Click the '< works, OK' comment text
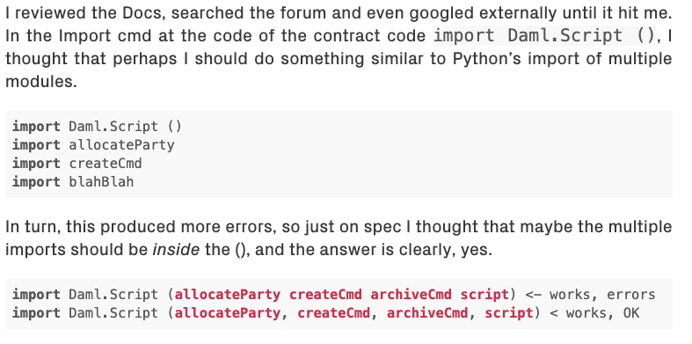Viewport: 692px width, 344px height. pos(591,313)
